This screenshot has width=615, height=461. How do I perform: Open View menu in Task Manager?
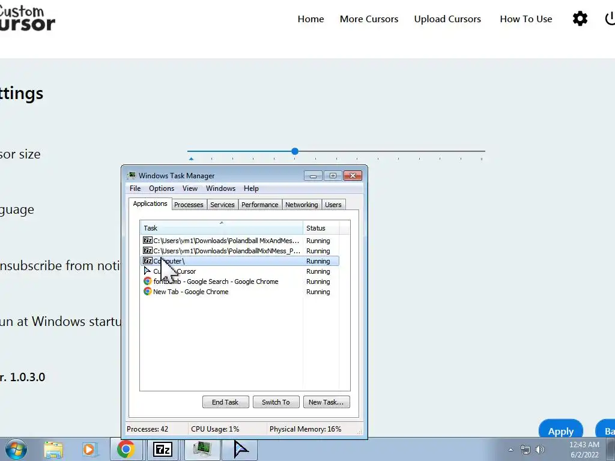click(190, 188)
